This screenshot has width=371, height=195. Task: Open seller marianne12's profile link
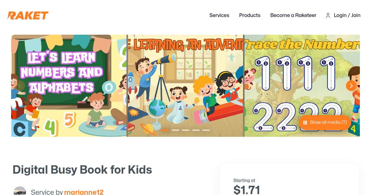tap(84, 192)
